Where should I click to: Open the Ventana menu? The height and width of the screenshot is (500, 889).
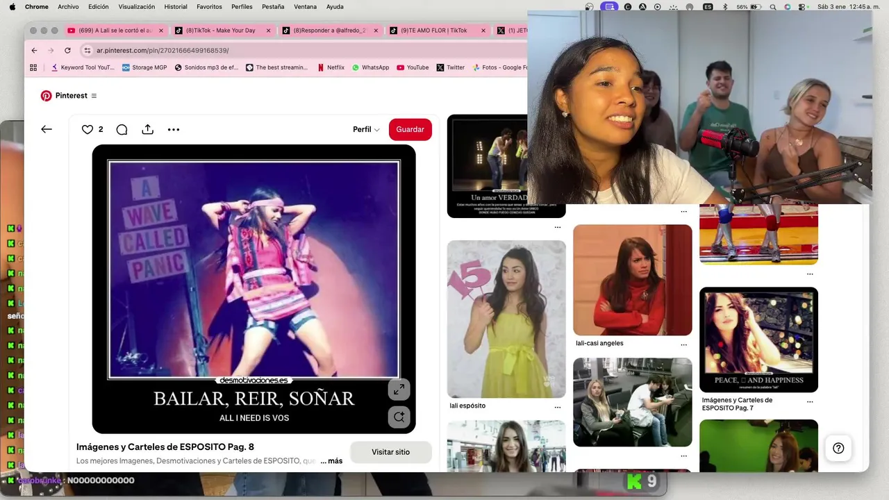[x=306, y=7]
